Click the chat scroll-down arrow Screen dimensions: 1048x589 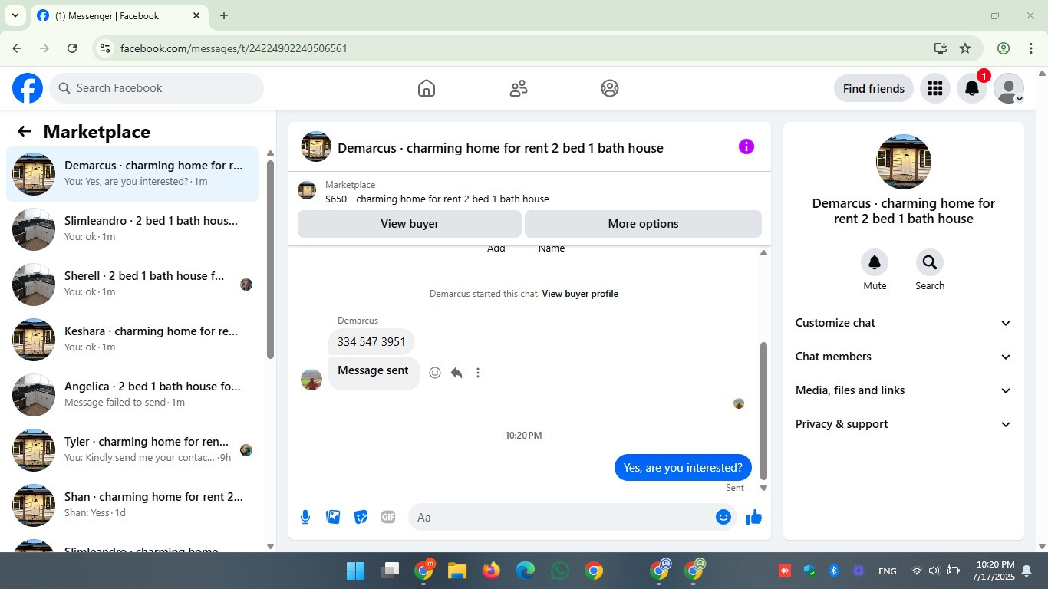coord(763,488)
